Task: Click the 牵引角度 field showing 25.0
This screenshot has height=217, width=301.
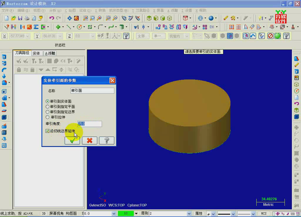Action: (90, 124)
